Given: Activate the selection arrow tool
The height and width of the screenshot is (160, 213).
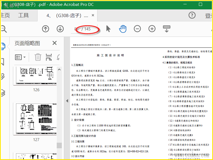Looking at the screenshot, I should (x=108, y=29).
